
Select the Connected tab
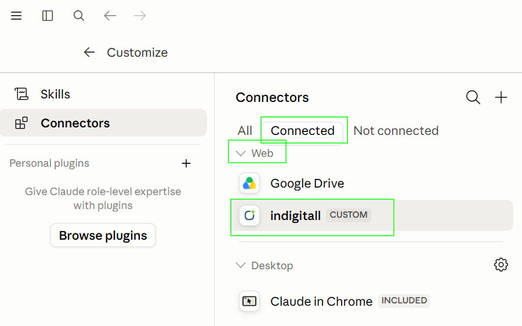point(303,131)
